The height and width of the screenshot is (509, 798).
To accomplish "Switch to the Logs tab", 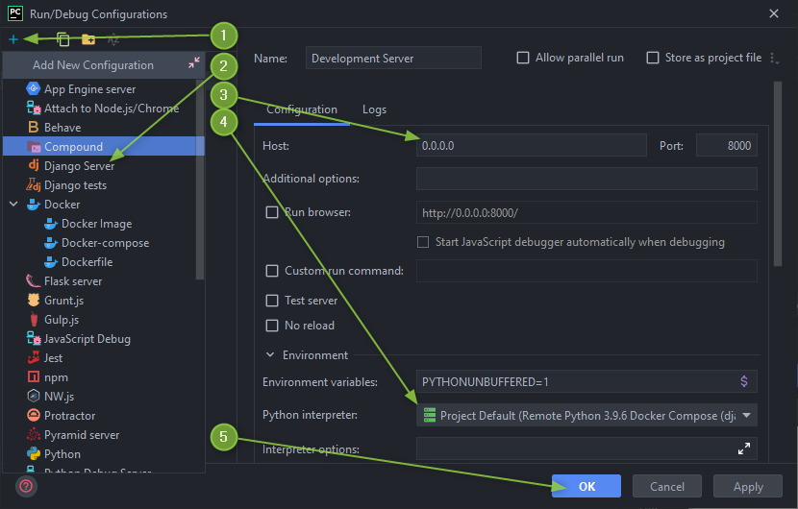I will pyautogui.click(x=374, y=109).
